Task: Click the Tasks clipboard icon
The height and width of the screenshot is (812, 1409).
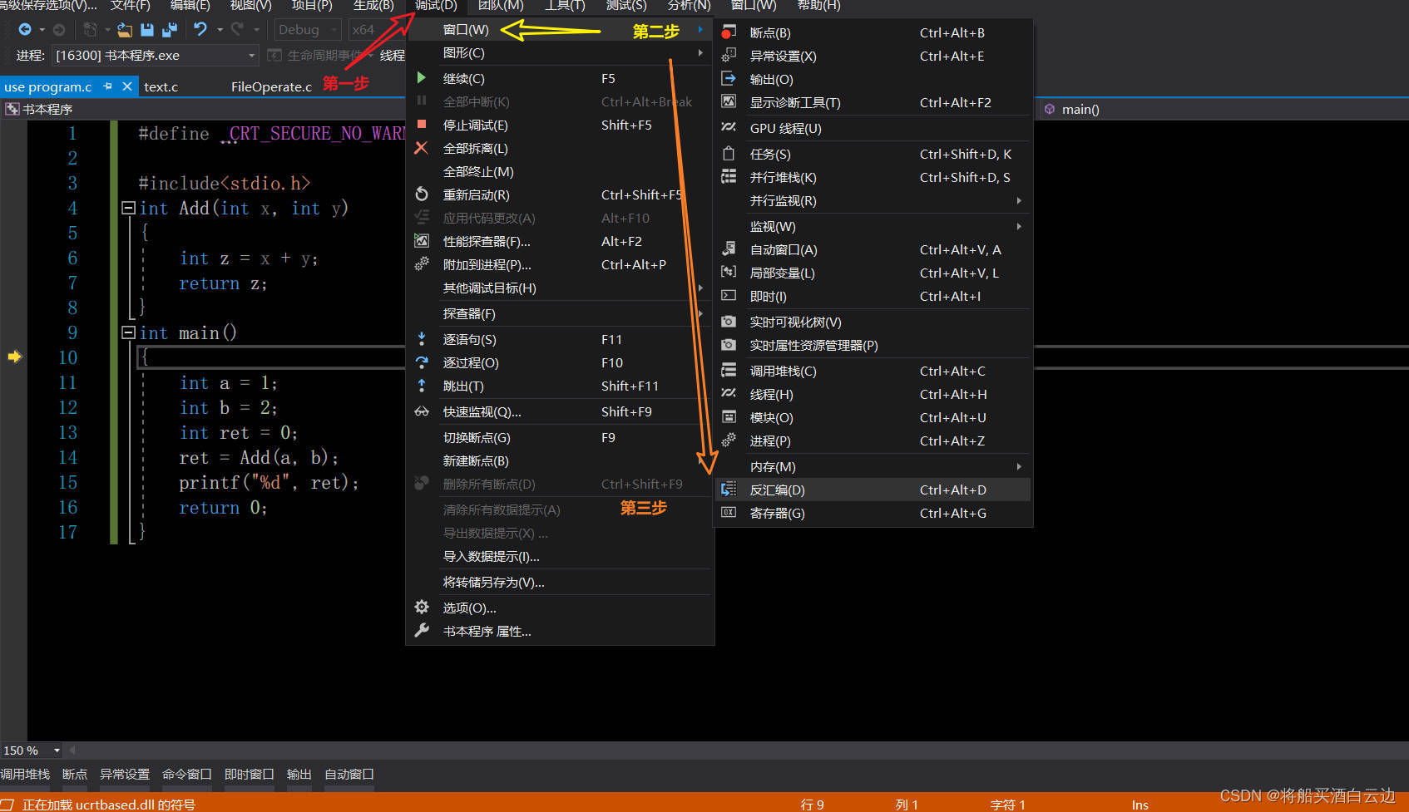Action: [729, 154]
